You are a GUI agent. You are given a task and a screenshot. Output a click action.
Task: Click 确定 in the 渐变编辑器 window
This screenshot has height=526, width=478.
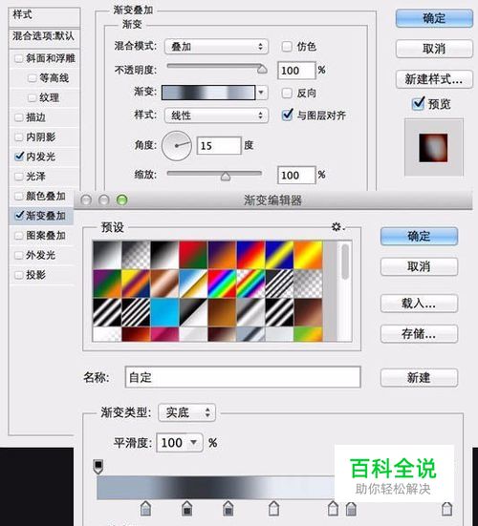(419, 236)
